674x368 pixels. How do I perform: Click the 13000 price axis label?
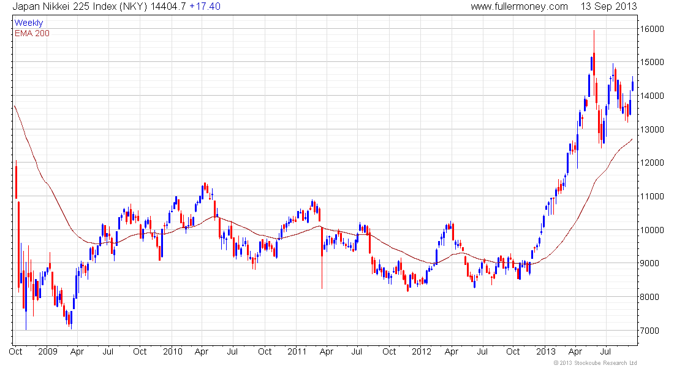652,129
